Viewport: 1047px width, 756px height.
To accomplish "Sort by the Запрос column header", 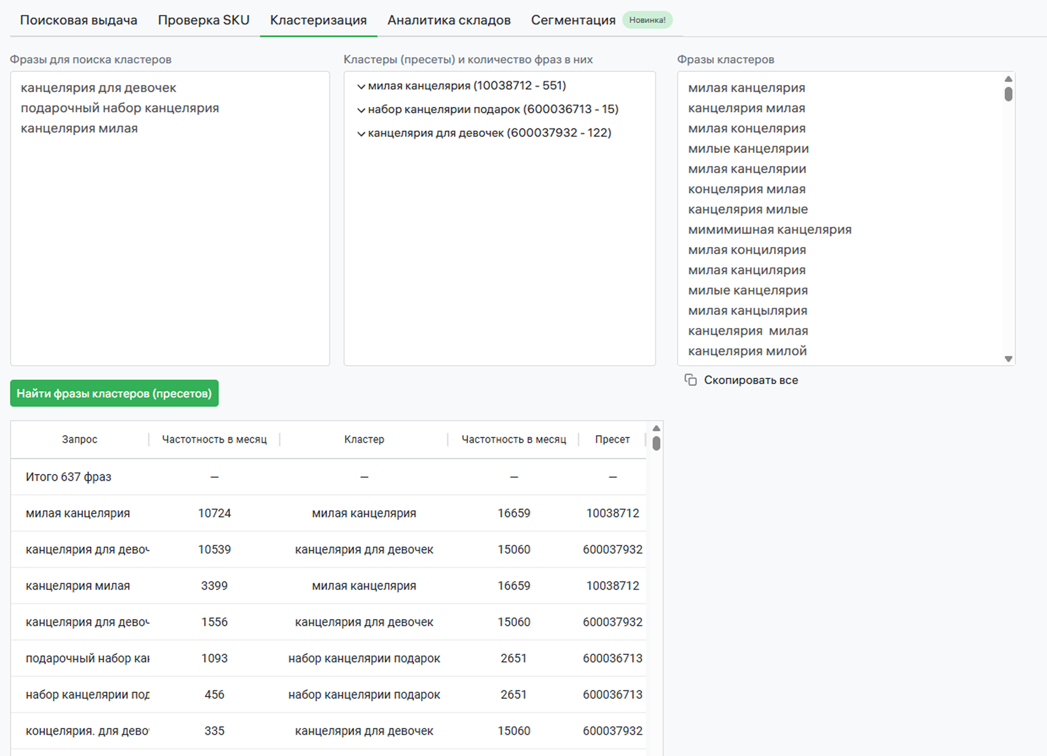I will click(79, 440).
